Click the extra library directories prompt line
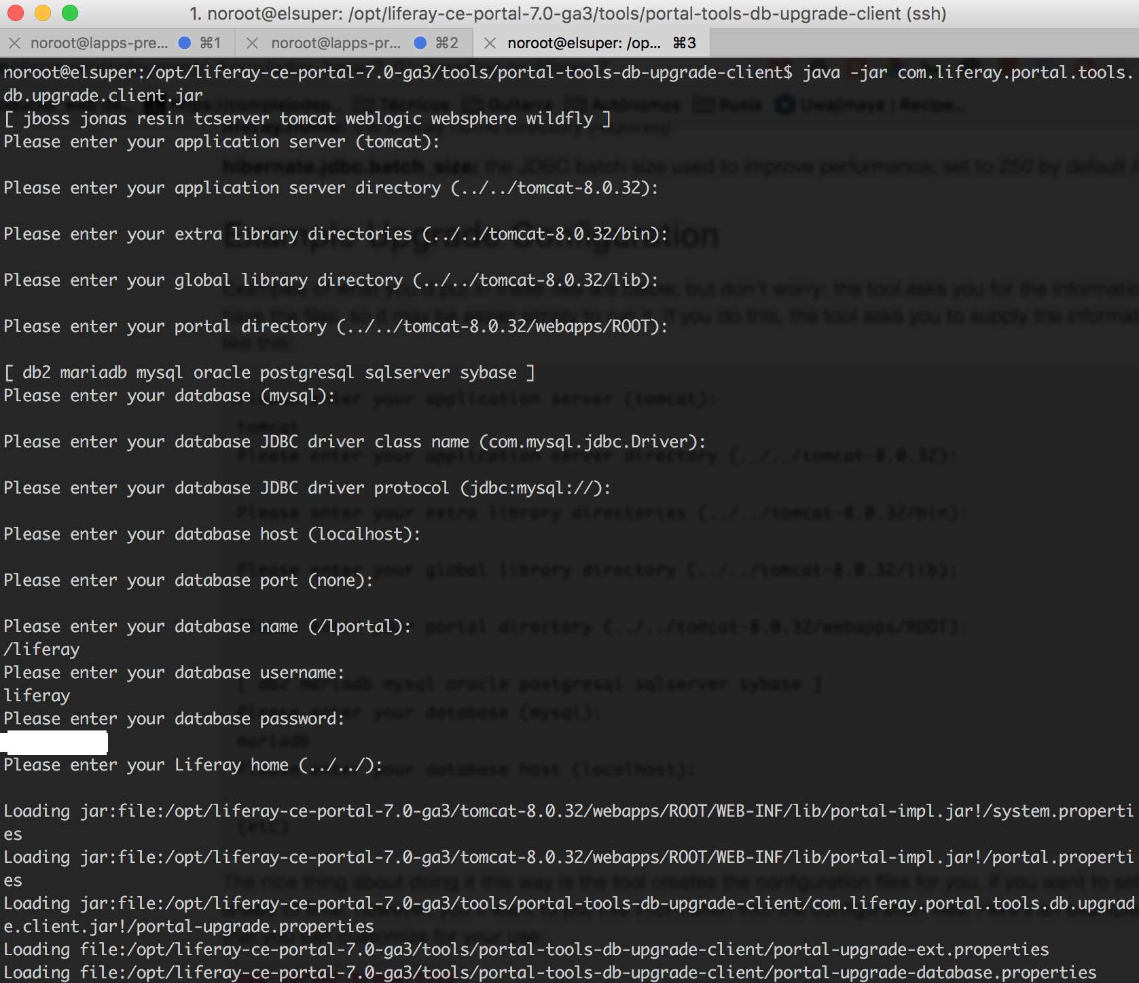Screen dimensions: 1139x983 (x=336, y=234)
